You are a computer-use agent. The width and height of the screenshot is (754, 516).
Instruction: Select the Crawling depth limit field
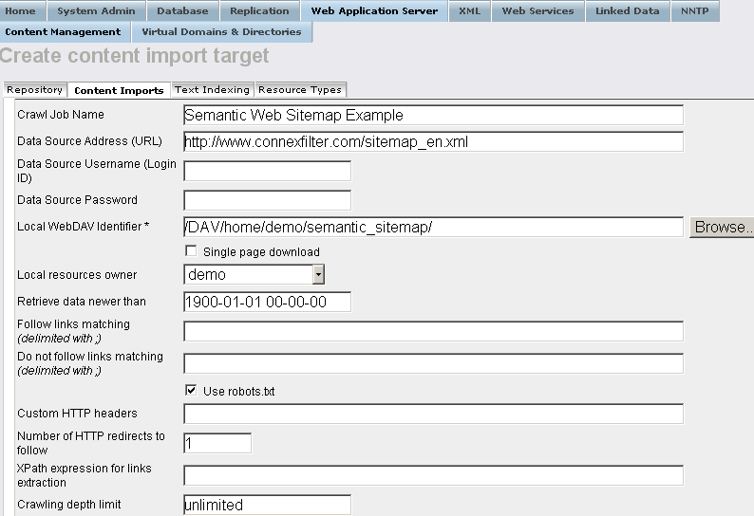[x=267, y=505]
